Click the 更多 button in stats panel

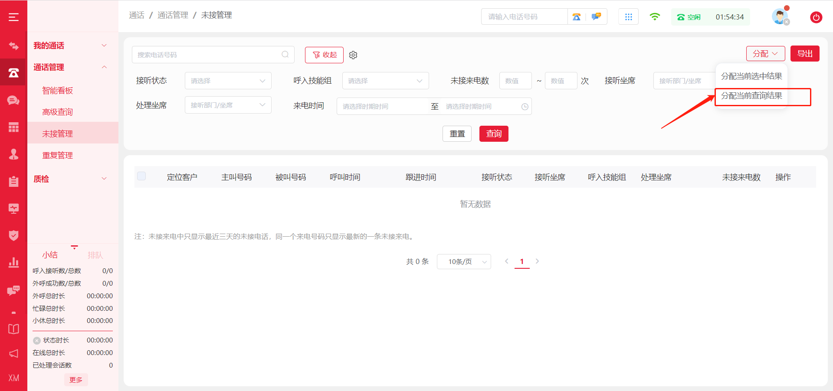click(76, 380)
